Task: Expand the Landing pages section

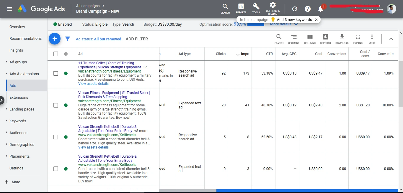Action: pos(6,109)
